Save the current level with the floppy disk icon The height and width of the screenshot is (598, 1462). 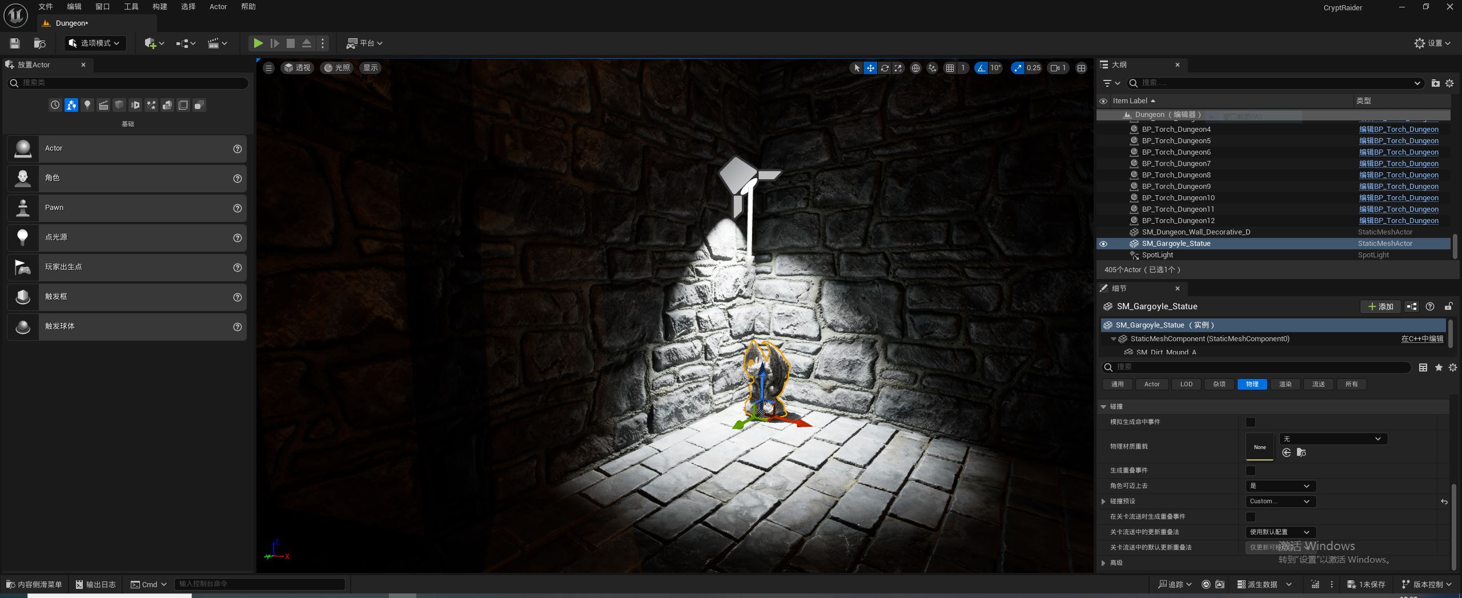click(15, 43)
